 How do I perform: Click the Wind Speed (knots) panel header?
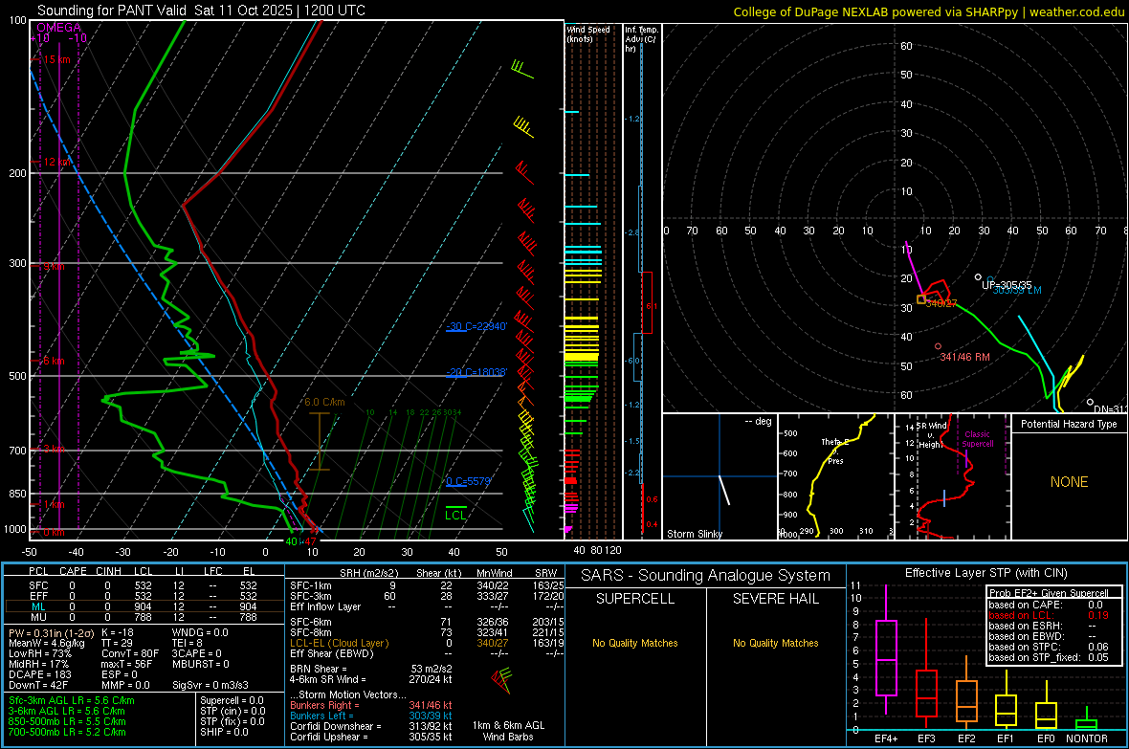pos(587,33)
